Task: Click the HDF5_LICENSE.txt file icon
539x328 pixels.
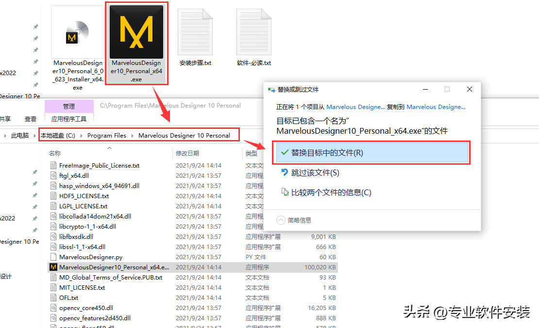Action: click(53, 196)
